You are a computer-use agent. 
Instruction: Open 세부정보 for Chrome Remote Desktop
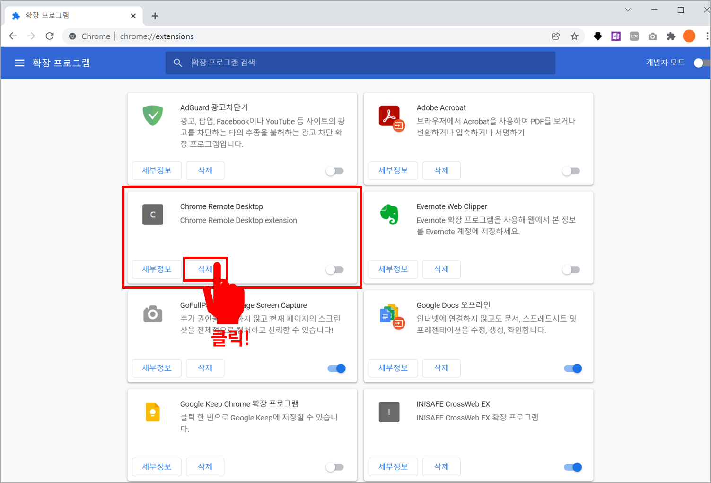point(157,269)
